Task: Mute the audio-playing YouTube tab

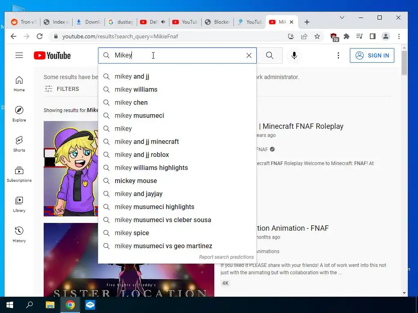Action: 163,22
